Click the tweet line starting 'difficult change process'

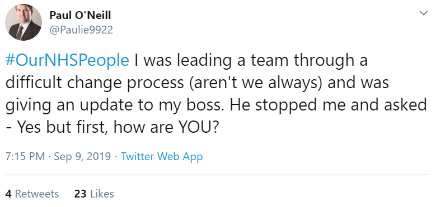pyautogui.click(x=197, y=83)
